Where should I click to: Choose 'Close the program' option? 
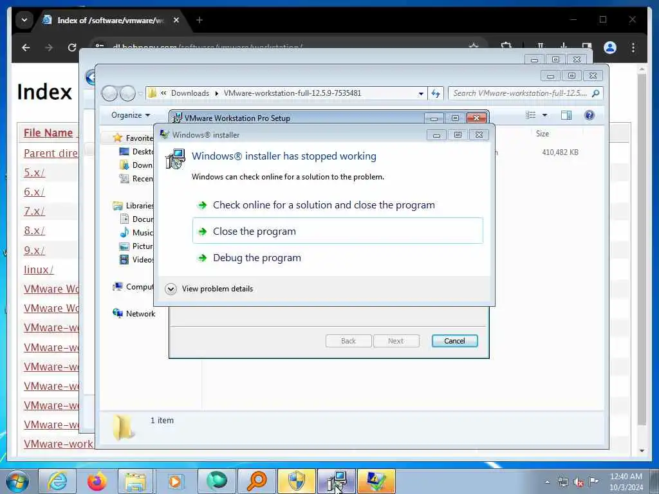pyautogui.click(x=337, y=231)
